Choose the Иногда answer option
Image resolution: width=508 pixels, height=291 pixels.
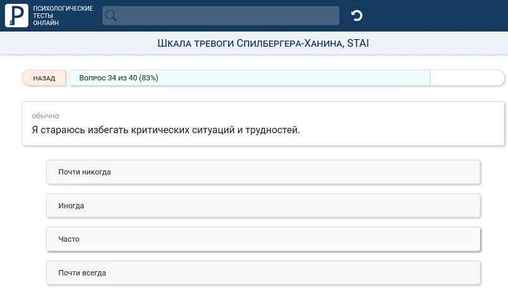[263, 206]
